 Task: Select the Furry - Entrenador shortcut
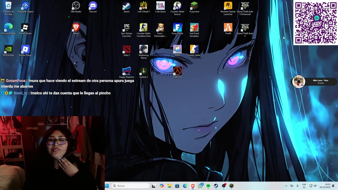tap(161, 30)
